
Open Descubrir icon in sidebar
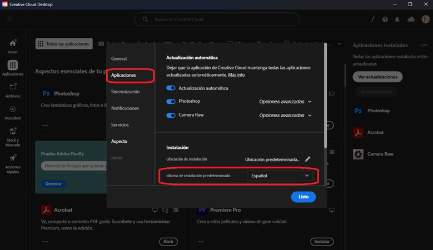click(13, 109)
